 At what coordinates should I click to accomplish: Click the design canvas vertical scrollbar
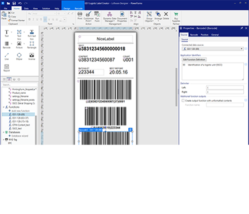tap(176, 87)
